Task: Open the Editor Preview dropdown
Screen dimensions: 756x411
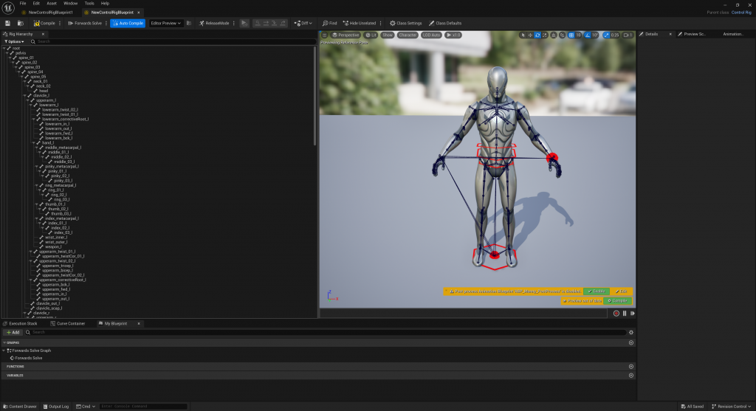Action: (166, 23)
